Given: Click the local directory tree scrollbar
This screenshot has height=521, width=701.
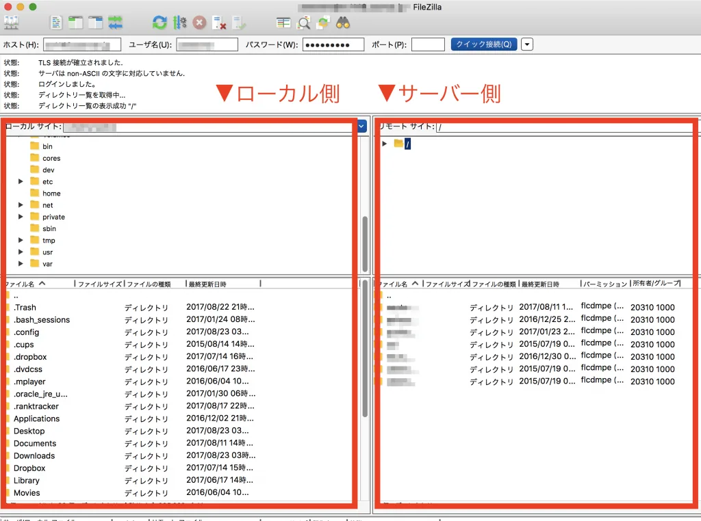Looking at the screenshot, I should [365, 244].
